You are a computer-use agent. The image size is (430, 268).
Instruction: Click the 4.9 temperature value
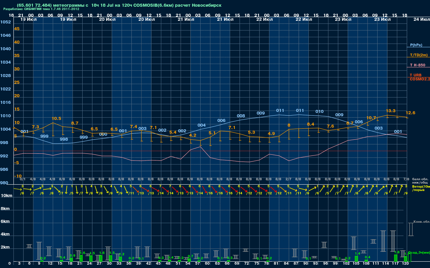(271, 134)
